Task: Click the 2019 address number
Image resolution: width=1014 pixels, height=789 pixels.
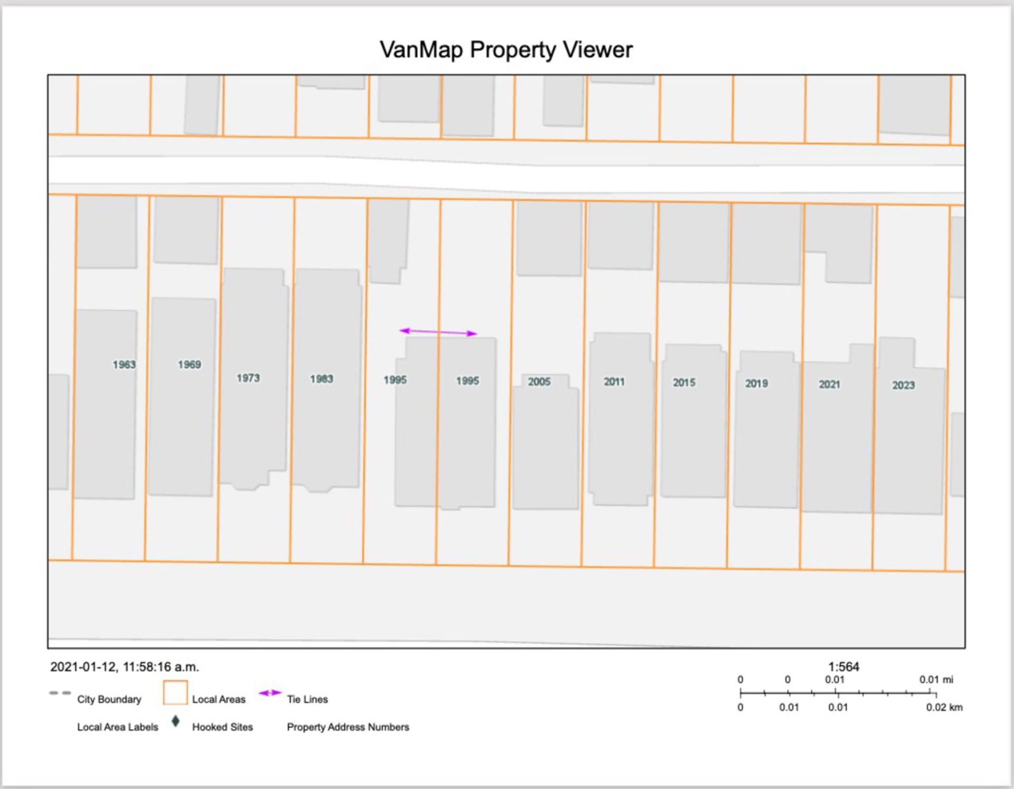Action: (756, 384)
